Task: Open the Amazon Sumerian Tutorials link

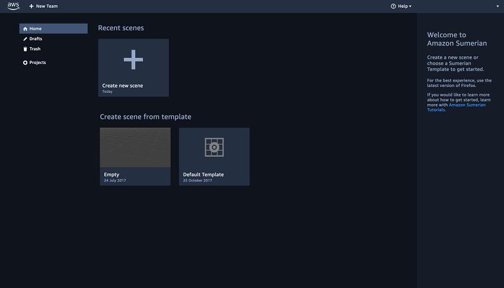Action: 456,107
